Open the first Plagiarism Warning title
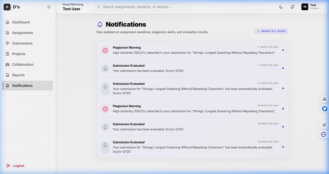Viewport: 329px width, 174px height. point(127,48)
